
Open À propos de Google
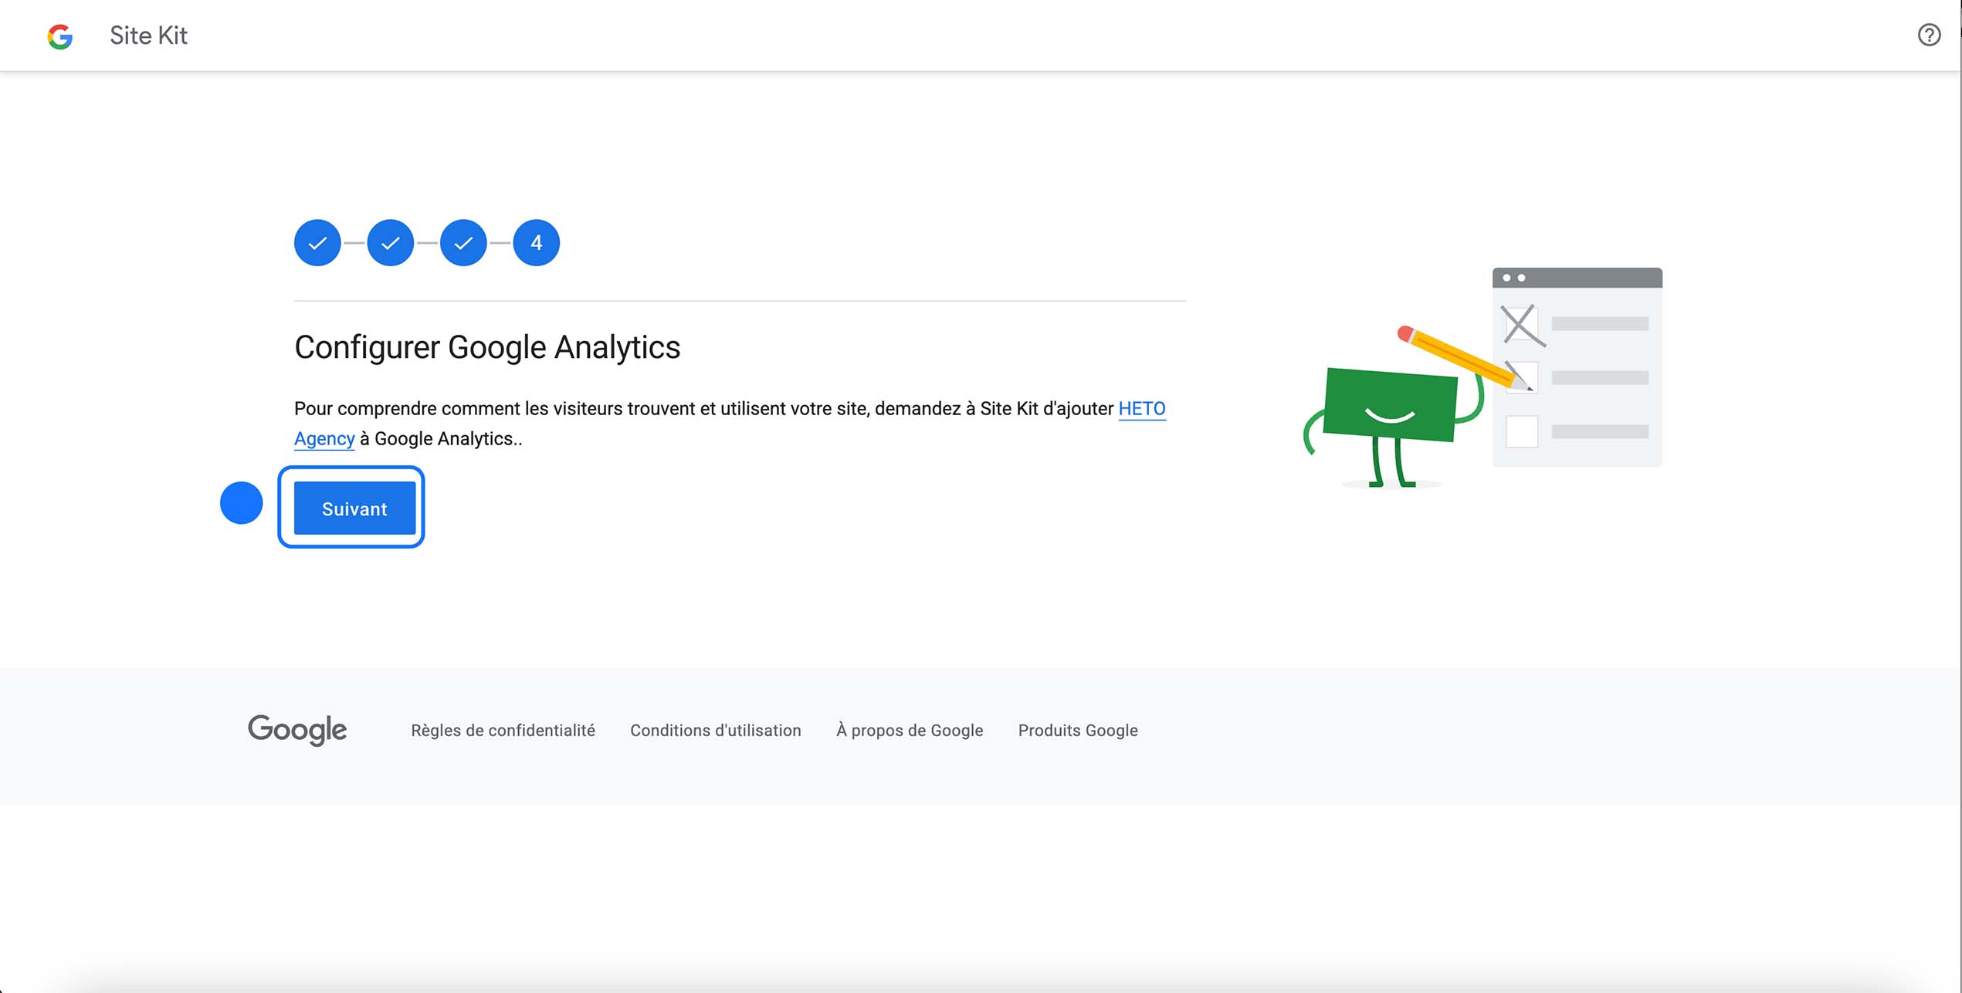pos(910,730)
